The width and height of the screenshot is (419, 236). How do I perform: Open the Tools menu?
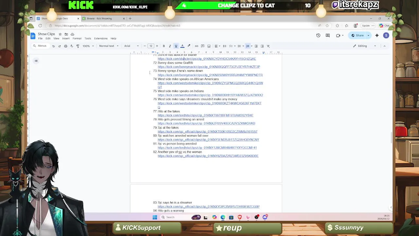[88, 39]
